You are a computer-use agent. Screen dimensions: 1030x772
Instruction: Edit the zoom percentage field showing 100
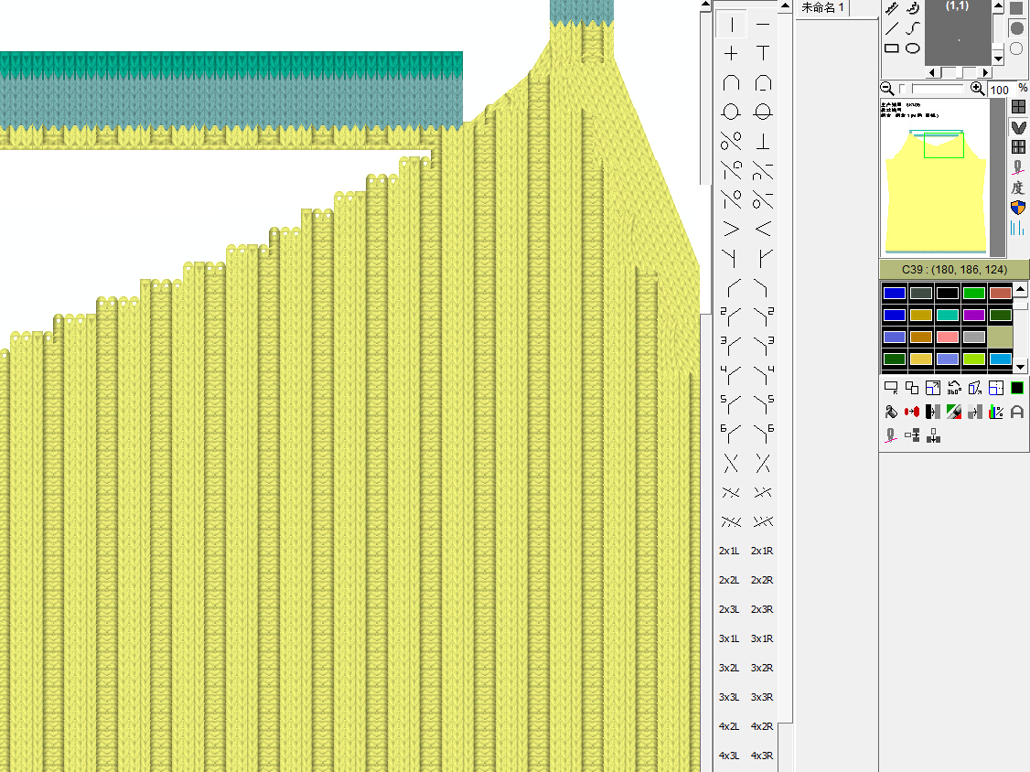[x=1001, y=90]
